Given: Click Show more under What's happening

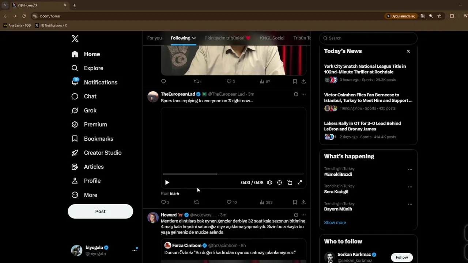Looking at the screenshot, I should coord(335,222).
